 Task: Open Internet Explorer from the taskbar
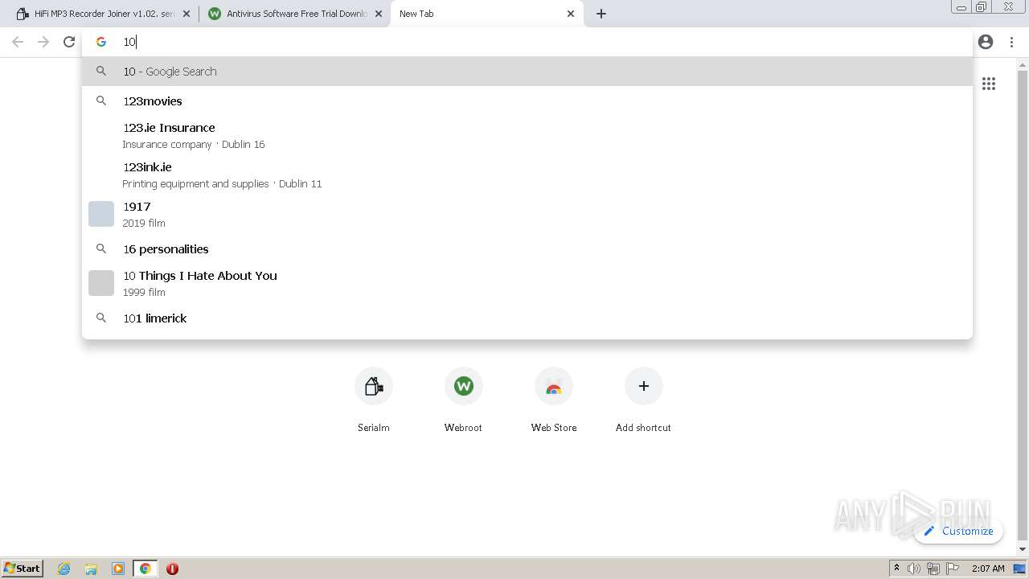pyautogui.click(x=64, y=569)
